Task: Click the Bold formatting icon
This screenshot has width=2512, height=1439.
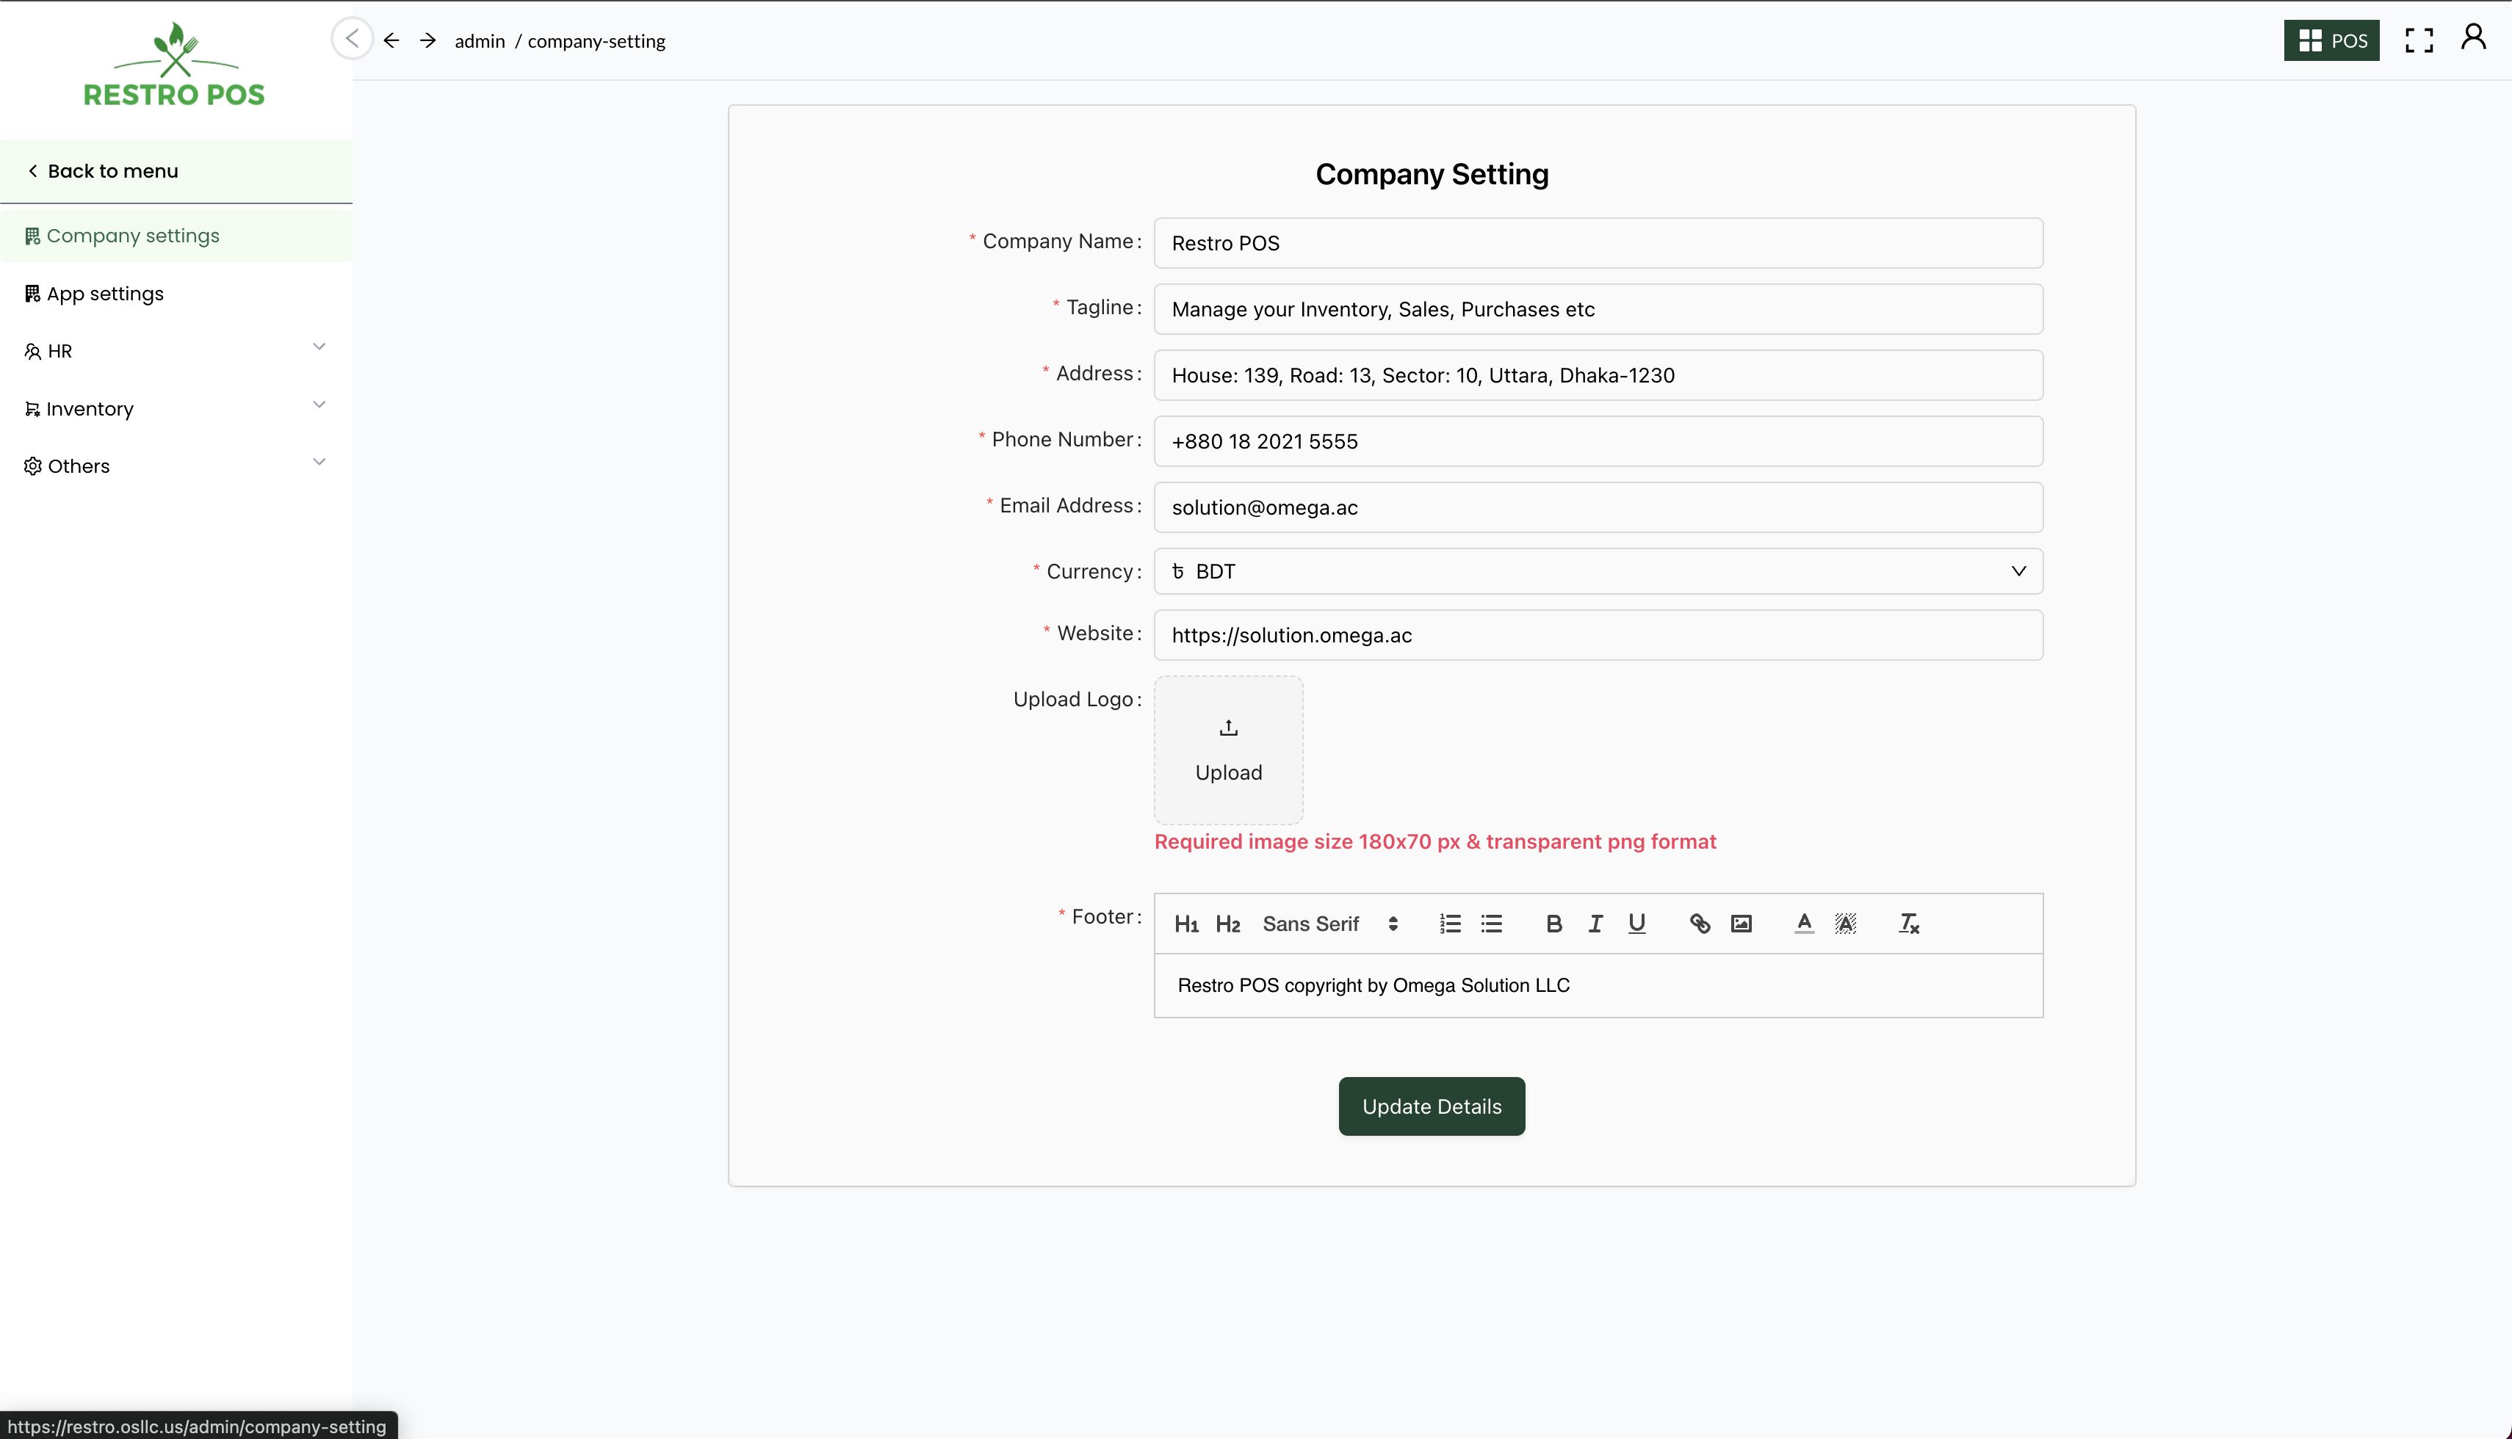Action: 1553,923
